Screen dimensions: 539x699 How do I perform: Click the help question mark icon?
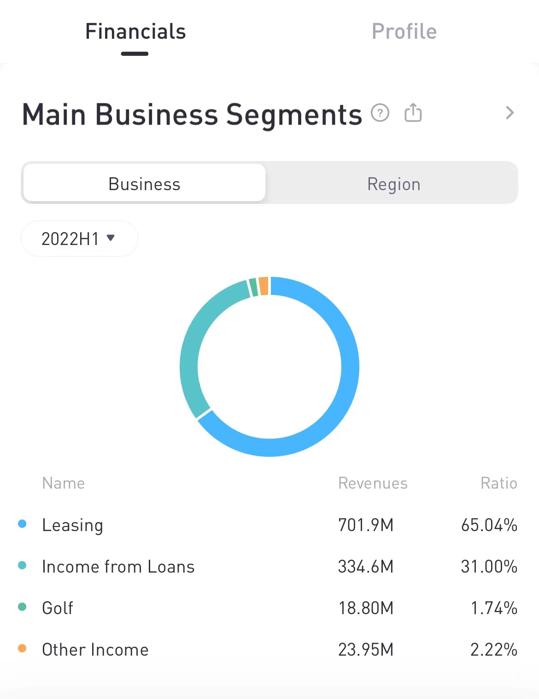pos(380,113)
